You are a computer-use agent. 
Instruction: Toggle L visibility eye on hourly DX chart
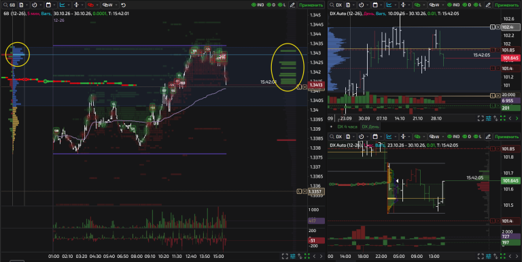click(x=475, y=137)
